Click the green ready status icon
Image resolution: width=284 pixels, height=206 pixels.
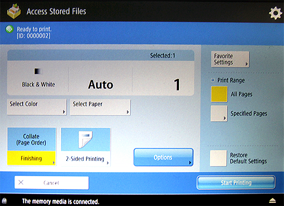[x=9, y=29]
